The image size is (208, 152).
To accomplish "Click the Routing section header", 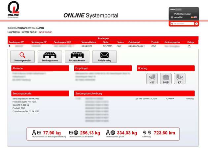I will point(166,68).
